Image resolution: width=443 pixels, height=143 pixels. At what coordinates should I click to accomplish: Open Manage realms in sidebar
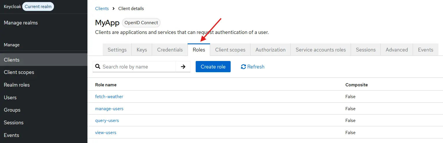(x=21, y=23)
